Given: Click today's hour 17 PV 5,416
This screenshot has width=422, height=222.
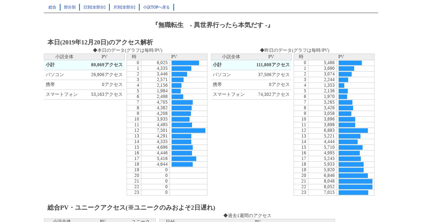Looking at the screenshot, I should 162,159.
